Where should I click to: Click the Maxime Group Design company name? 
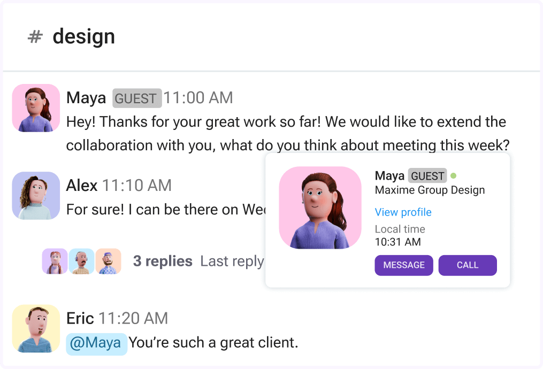[429, 190]
